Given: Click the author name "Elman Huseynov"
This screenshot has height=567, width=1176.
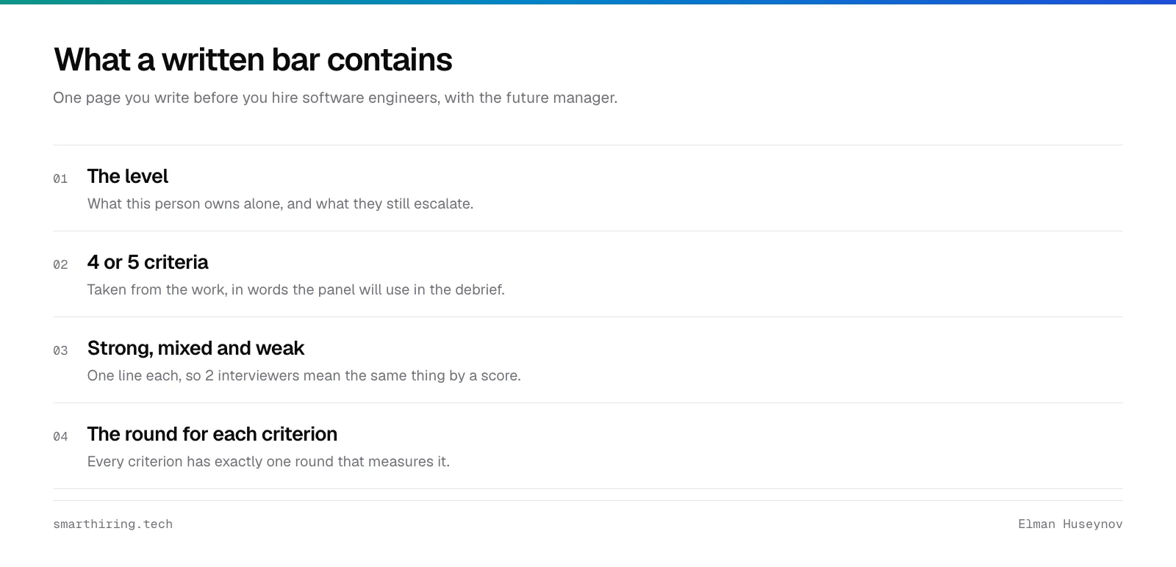Looking at the screenshot, I should click(x=1070, y=524).
